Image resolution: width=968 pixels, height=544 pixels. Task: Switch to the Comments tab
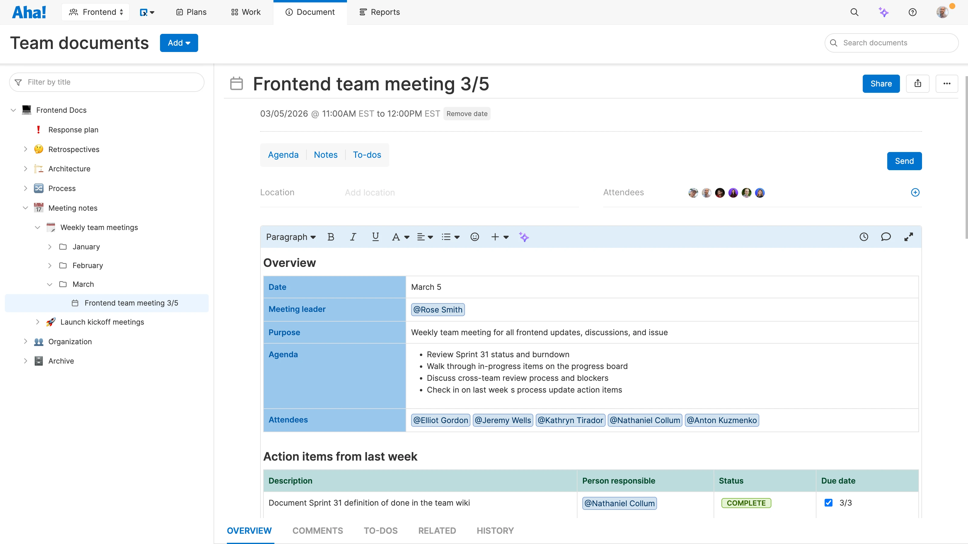click(318, 530)
